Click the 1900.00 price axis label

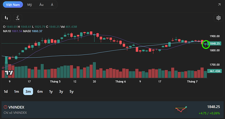click(215, 36)
